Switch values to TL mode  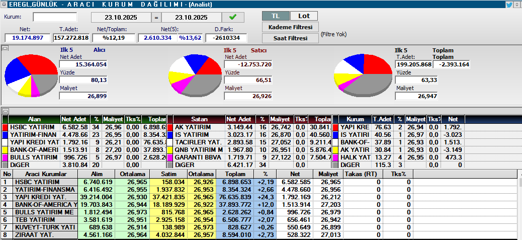point(275,16)
